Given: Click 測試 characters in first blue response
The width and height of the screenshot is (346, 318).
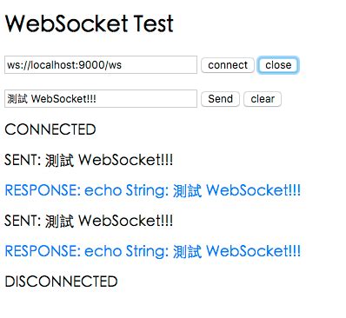Looking at the screenshot, I should [x=187, y=191].
